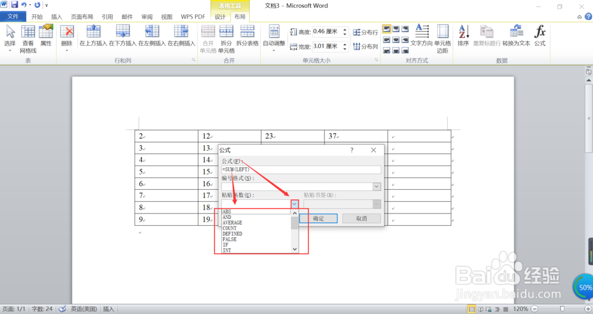This screenshot has height=314, width=593.
Task: Click the Save icon in quick access toolbar
Action: [14, 5]
